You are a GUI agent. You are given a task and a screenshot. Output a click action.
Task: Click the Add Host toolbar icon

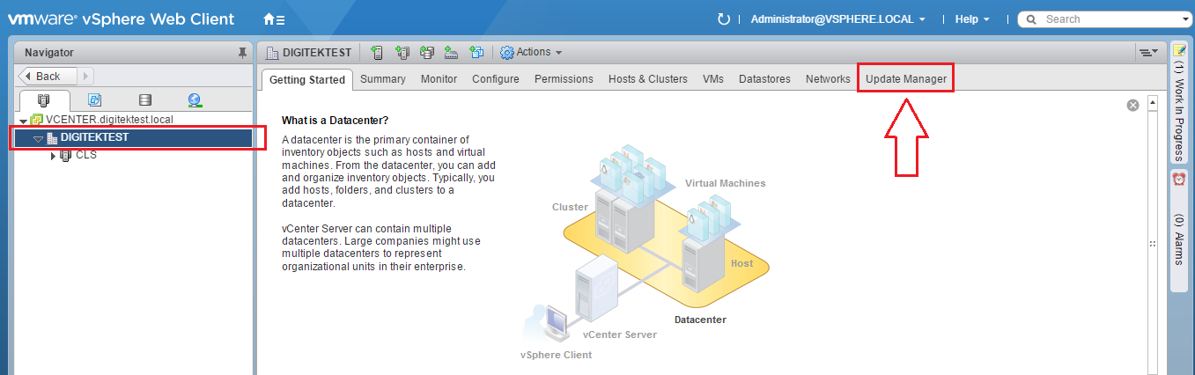[377, 52]
